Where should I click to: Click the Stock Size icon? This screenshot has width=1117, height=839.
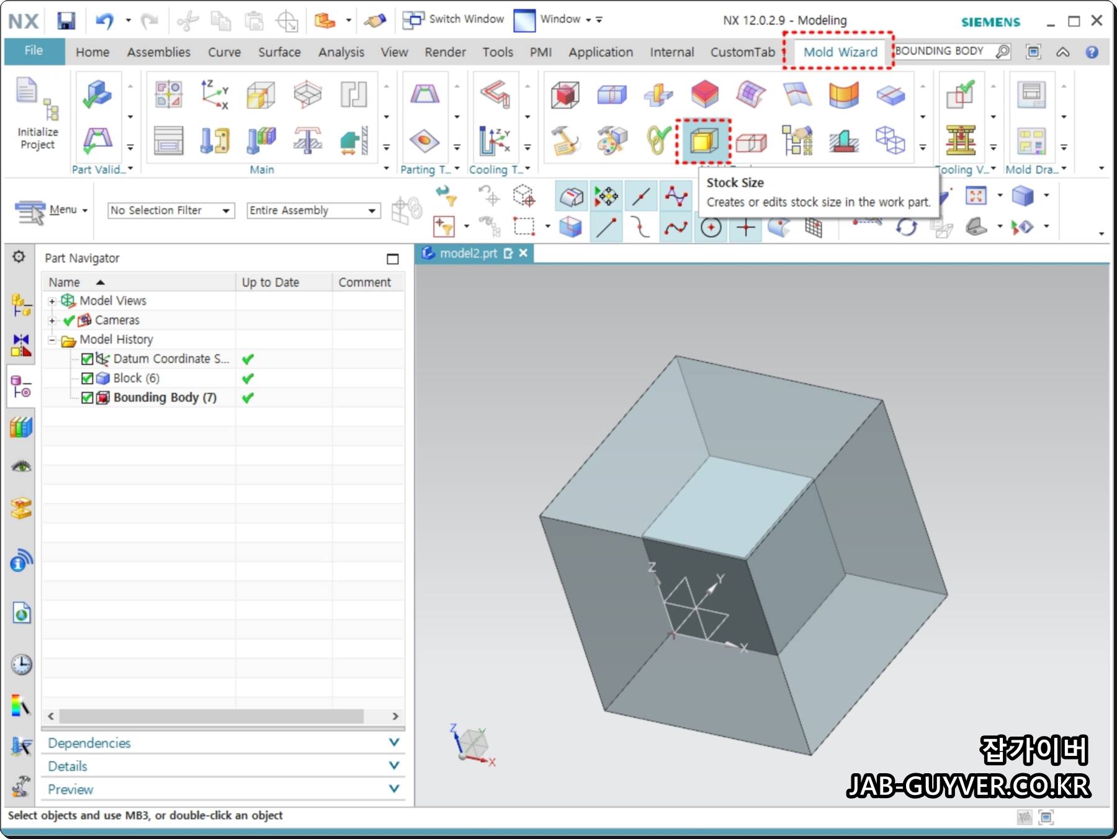point(704,141)
